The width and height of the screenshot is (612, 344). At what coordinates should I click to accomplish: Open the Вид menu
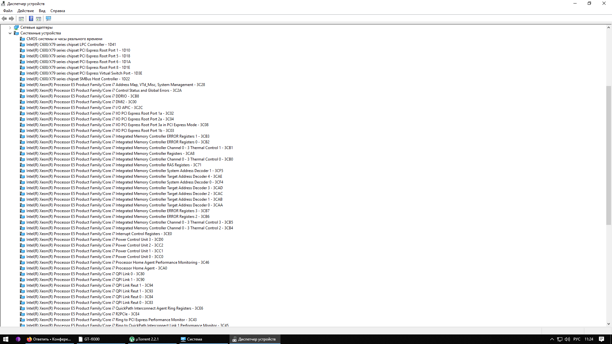(x=42, y=11)
